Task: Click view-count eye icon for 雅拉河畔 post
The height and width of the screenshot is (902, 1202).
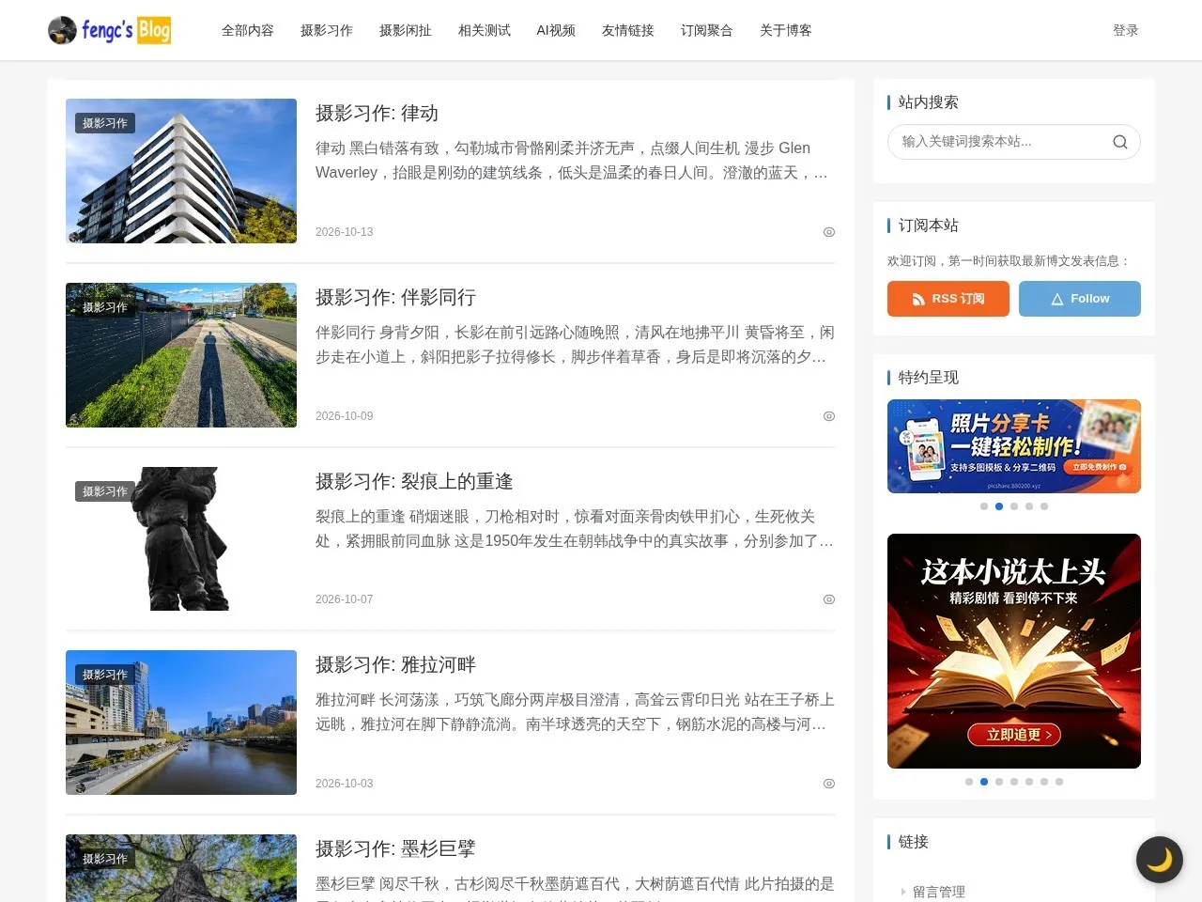Action: pyautogui.click(x=829, y=784)
